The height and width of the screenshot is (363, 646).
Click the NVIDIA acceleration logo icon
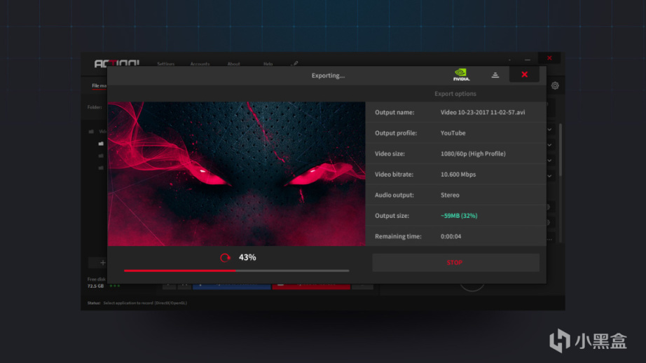(x=461, y=74)
